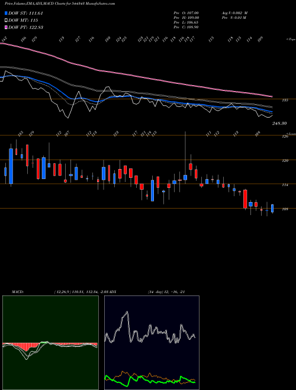Image resolution: width=296 pixels, height=390 pixels.
Task: Click the tall blue candlestick at chart start
Action: (11, 166)
